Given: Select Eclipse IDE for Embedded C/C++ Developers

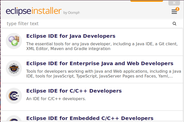Looking at the screenshot, I should 90,118.
